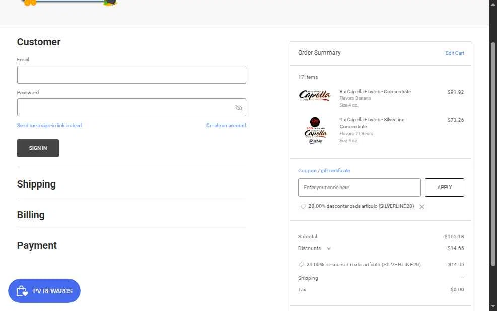The height and width of the screenshot is (311, 497).
Task: Open the PV REWARDS button
Action: click(44, 291)
